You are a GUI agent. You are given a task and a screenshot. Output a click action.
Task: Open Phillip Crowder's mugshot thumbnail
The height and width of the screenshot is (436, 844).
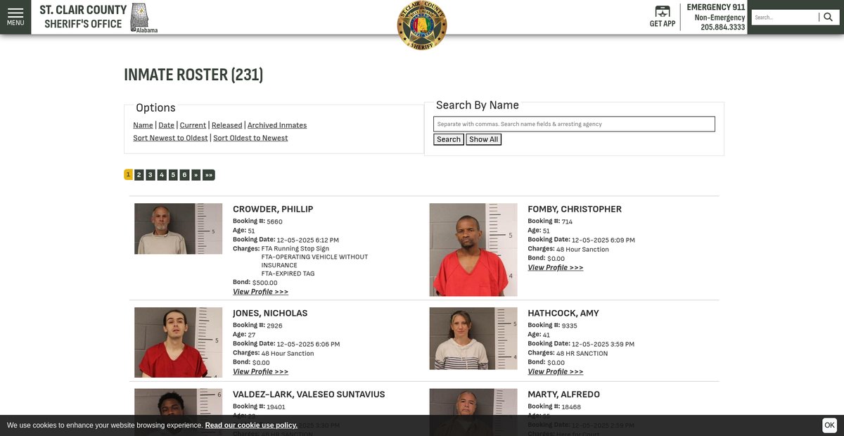(179, 229)
